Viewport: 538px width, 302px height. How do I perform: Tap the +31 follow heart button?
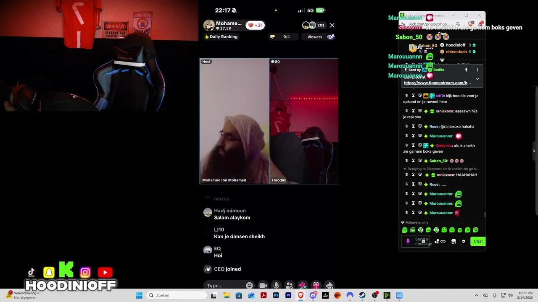click(255, 25)
